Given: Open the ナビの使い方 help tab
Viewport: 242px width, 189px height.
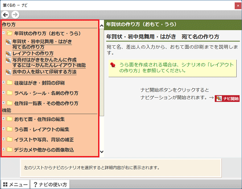Looking at the screenshot, I should point(50,184).
